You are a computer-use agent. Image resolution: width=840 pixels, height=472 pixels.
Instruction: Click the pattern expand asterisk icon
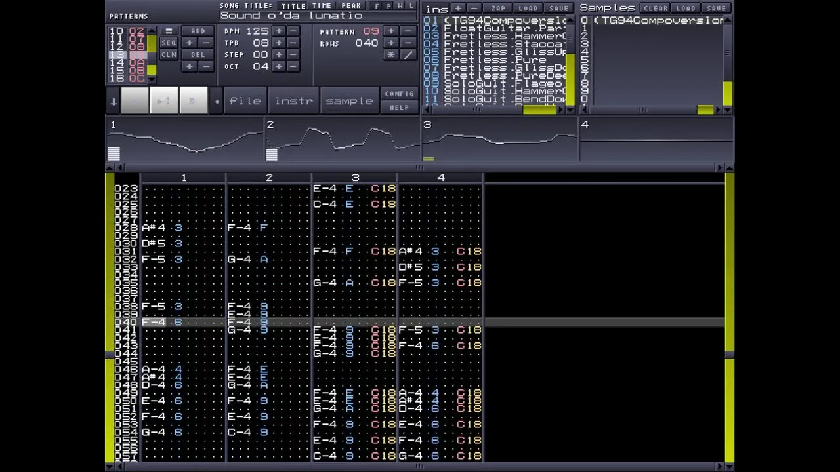tap(392, 55)
